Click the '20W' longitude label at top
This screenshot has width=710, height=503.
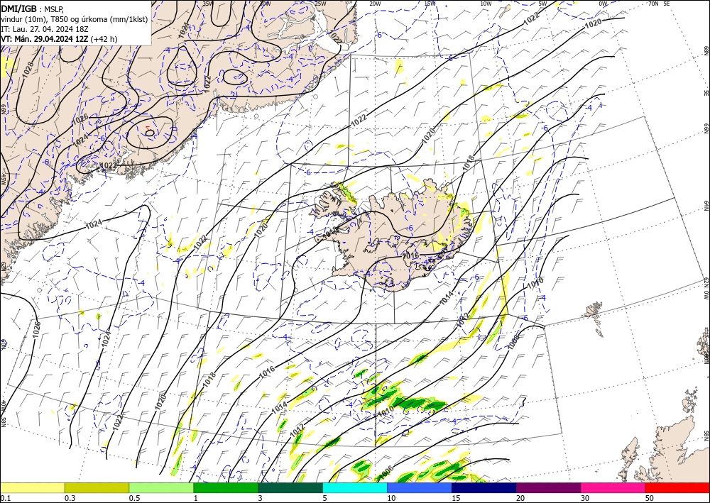point(374,4)
